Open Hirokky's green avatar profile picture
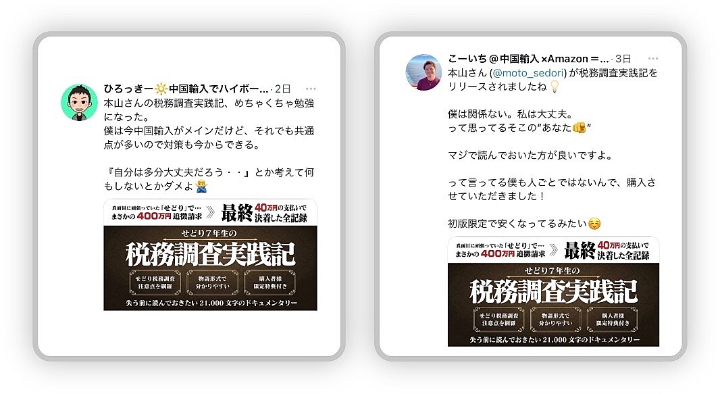The image size is (720, 394). [x=79, y=103]
